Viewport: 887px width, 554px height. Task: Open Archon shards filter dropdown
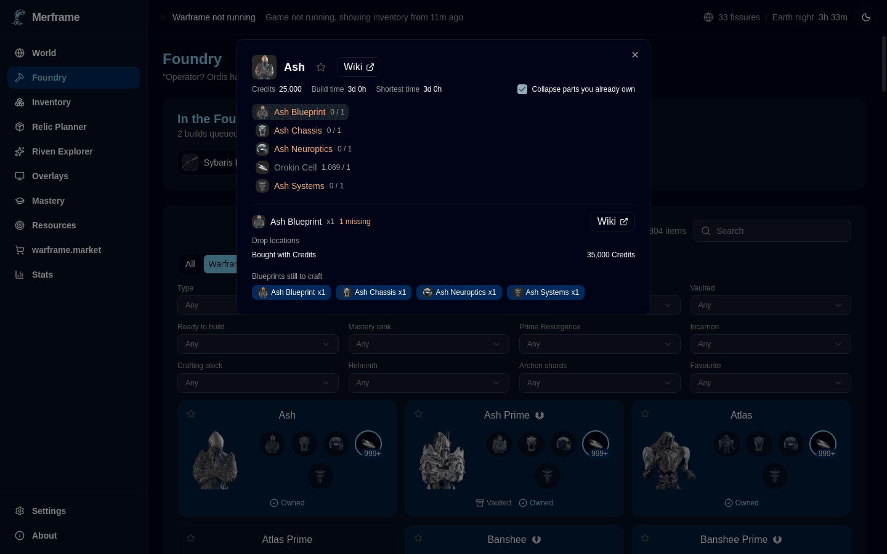(600, 383)
